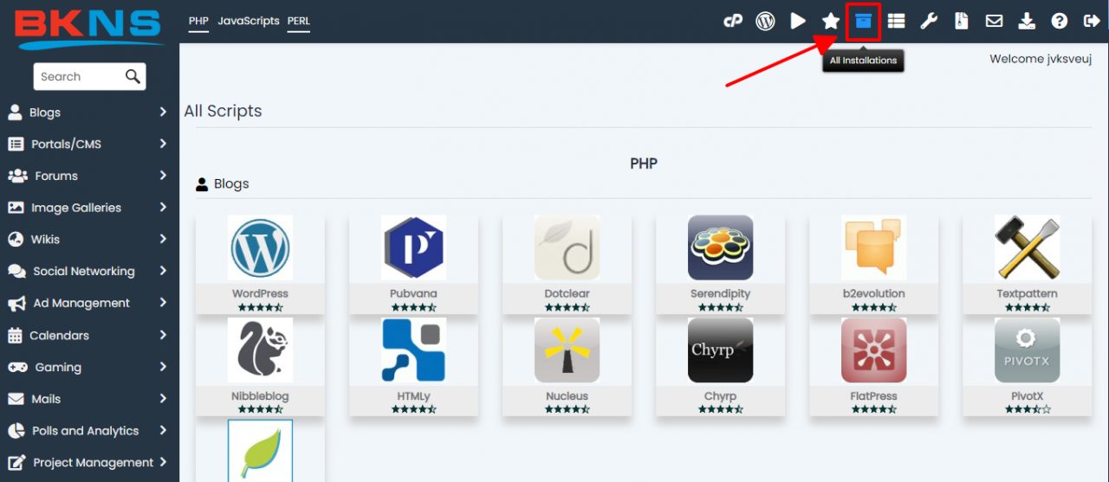Select the Serendipity script icon
This screenshot has width=1109, height=482.
[x=720, y=247]
